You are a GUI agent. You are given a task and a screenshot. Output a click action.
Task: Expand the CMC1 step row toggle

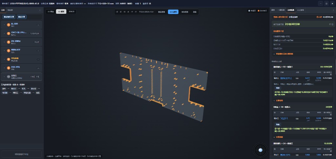coord(4,34)
